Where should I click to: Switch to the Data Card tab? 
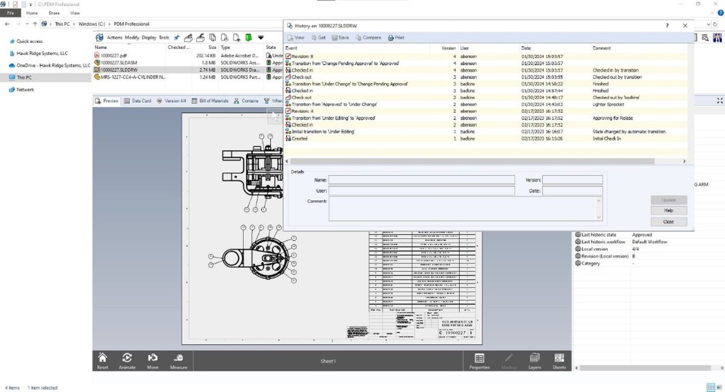pos(138,101)
